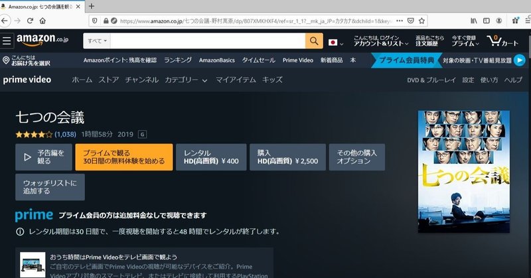531x278 pixels.
Task: Bookmark this page with star icon
Action: tap(421, 21)
